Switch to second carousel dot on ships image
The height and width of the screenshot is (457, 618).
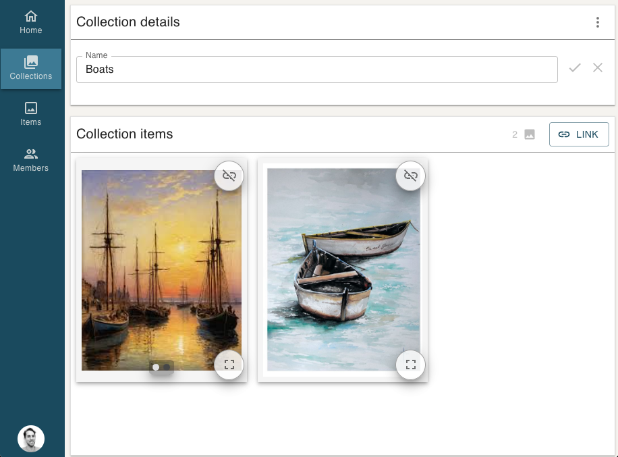point(167,367)
